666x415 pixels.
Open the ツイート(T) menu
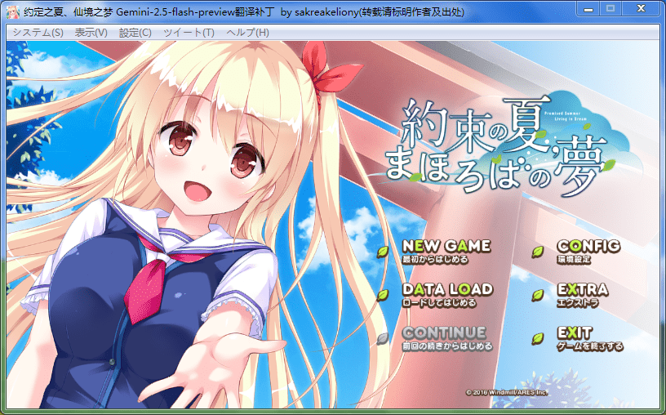(x=189, y=33)
